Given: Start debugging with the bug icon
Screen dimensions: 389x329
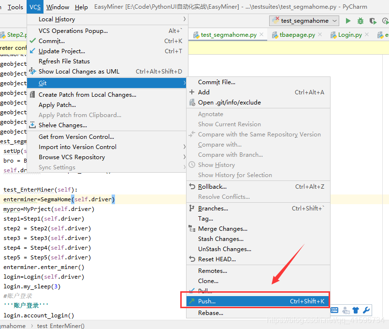Looking at the screenshot, I should [360, 21].
